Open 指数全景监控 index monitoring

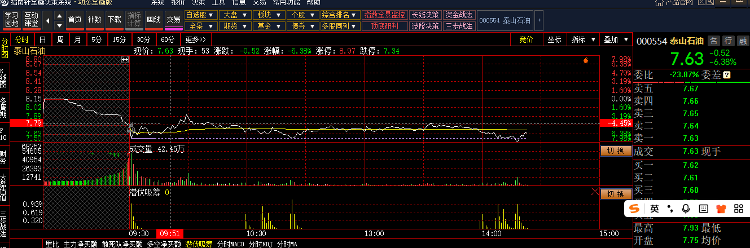(x=385, y=15)
